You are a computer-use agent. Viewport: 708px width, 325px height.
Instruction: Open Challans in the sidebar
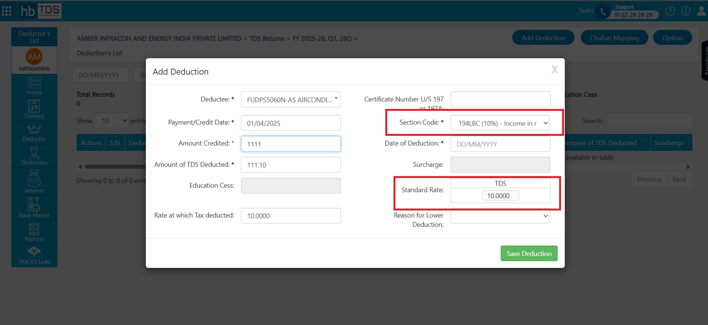[x=34, y=109]
